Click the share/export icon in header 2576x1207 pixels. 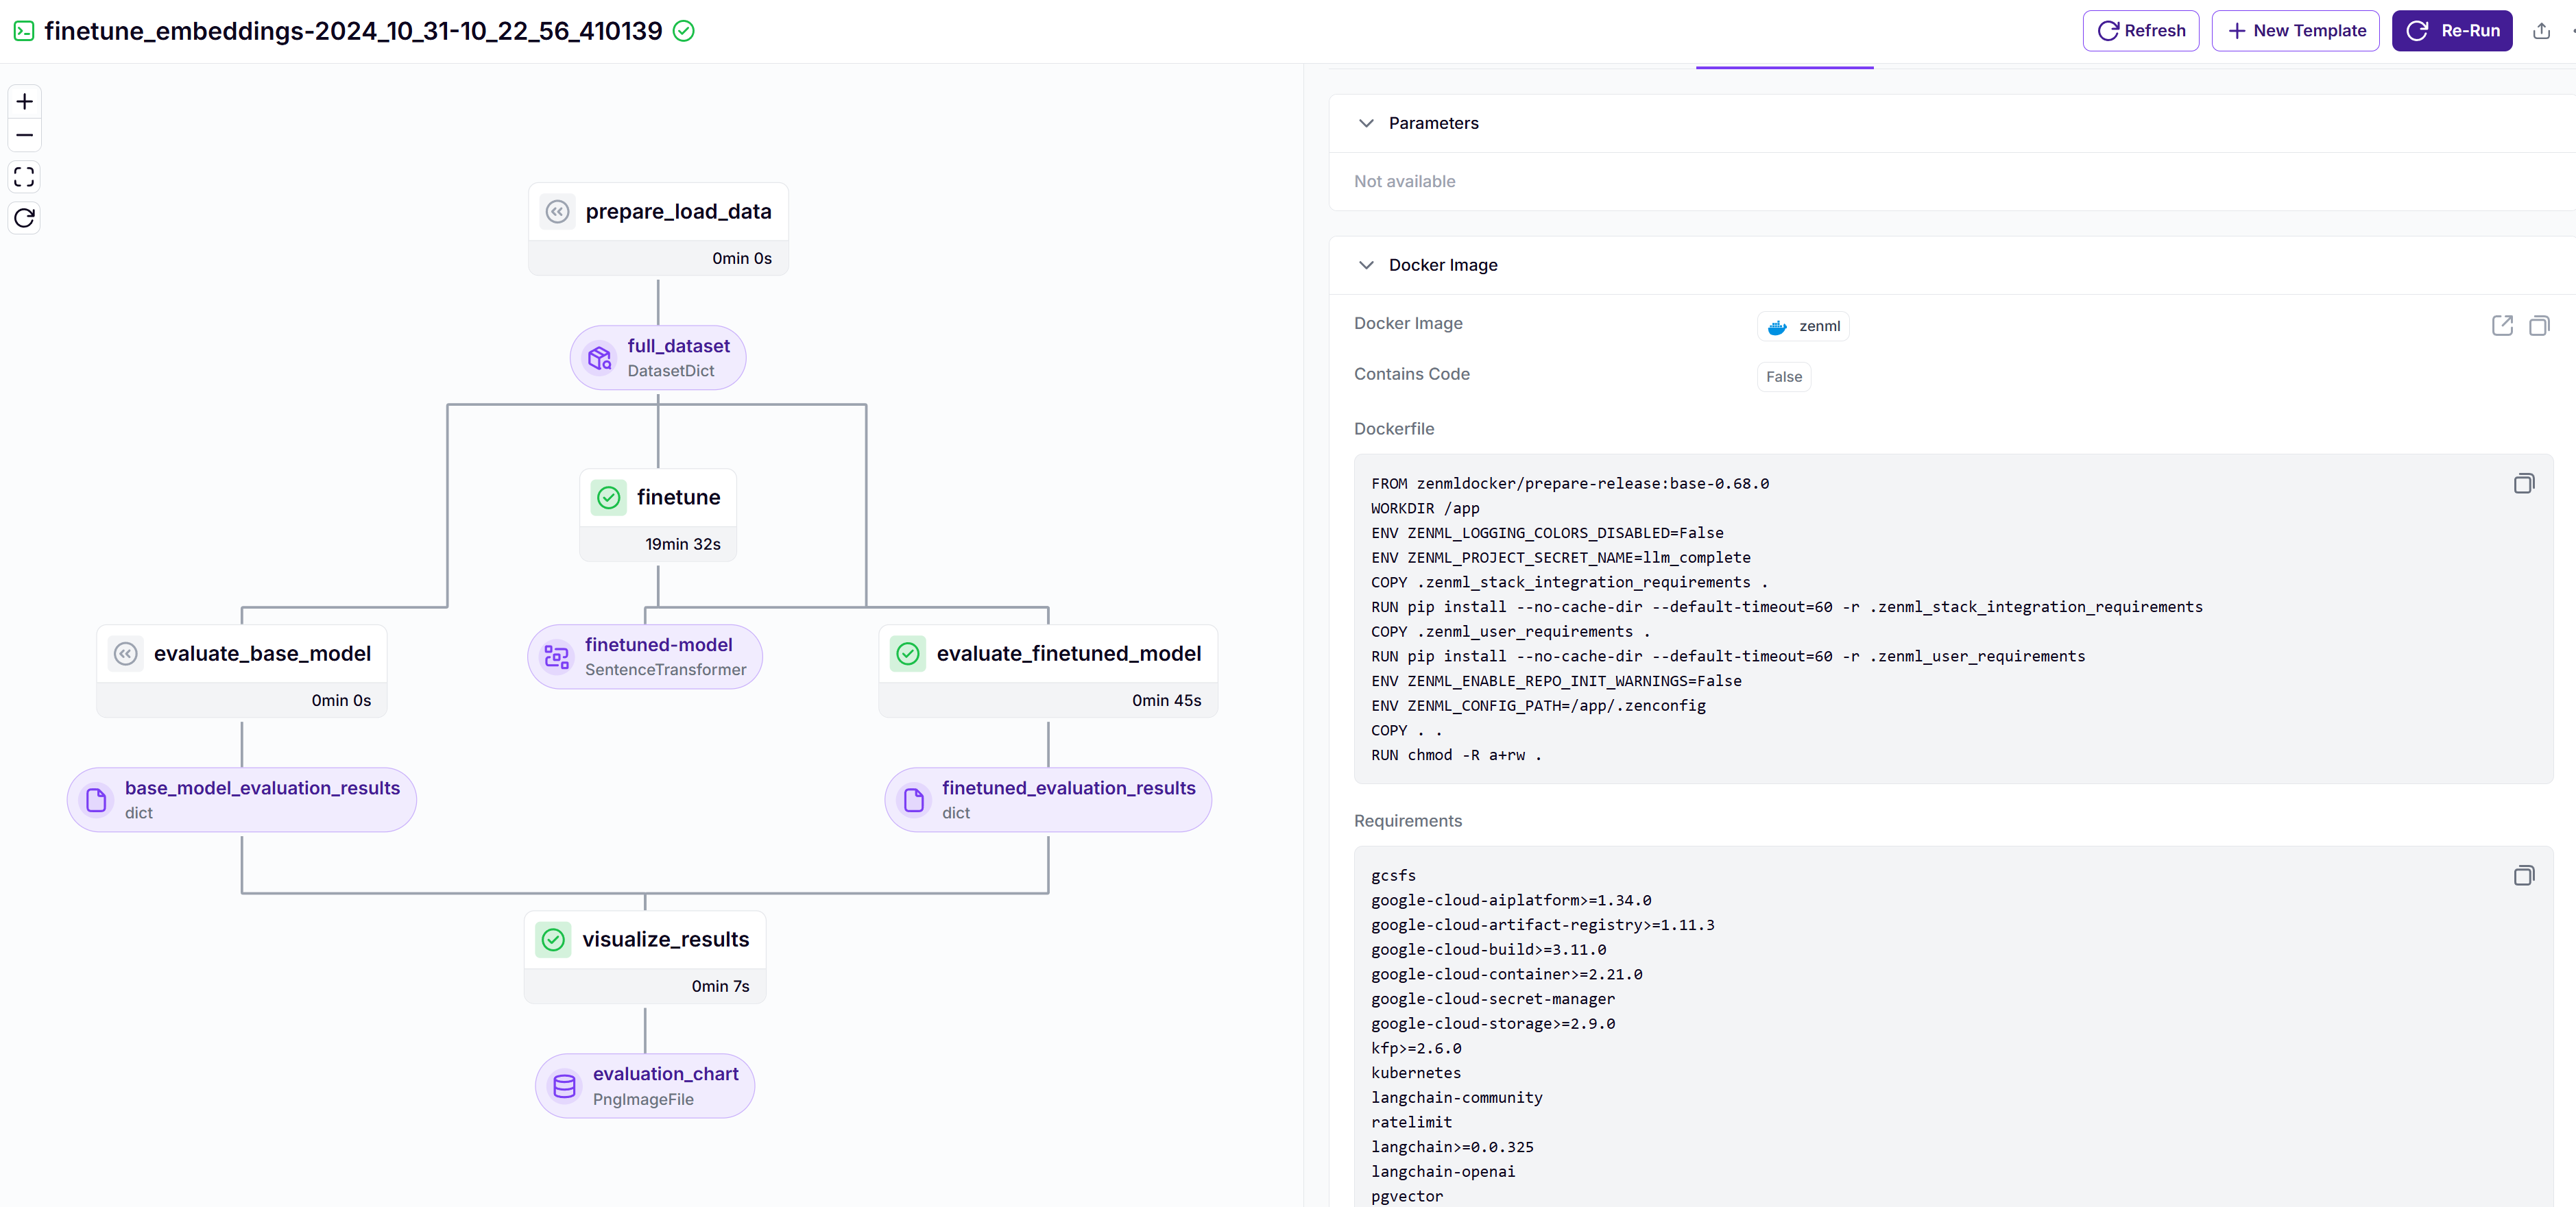[2541, 31]
